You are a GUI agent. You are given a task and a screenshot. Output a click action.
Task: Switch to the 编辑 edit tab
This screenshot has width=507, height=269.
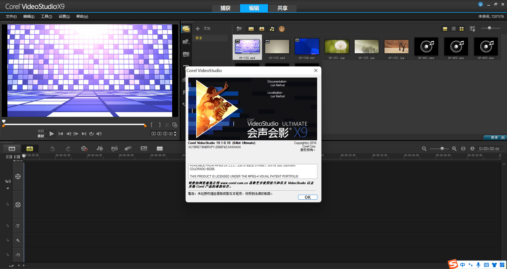pyautogui.click(x=254, y=8)
